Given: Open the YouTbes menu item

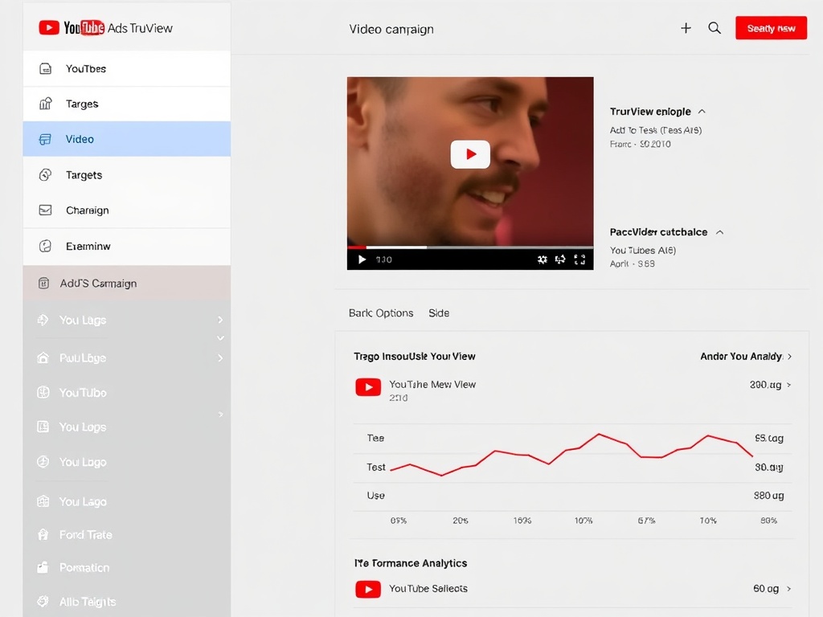Looking at the screenshot, I should tap(126, 69).
